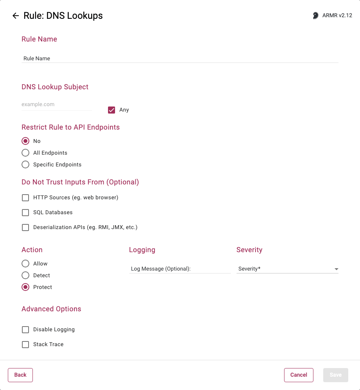Toggle the Stack Trace checkbox
This screenshot has width=360, height=390.
coord(25,345)
